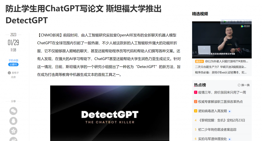Click the 下载该视频 download button
The height and width of the screenshot is (141, 262).
233,22
